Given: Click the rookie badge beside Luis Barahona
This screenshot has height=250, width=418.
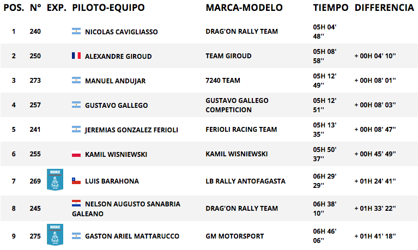Looking at the screenshot, I should (55, 180).
